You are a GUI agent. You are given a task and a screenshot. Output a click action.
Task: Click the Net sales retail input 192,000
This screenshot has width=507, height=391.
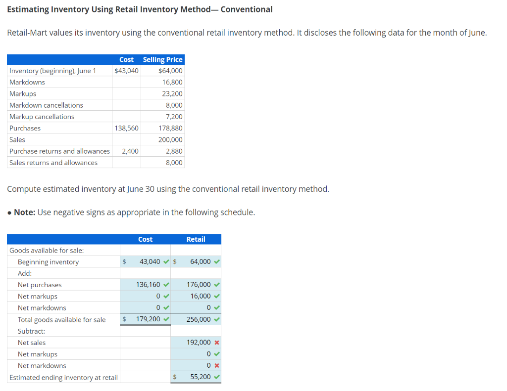point(196,342)
